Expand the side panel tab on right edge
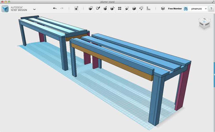The image size is (215, 132). 214,74
